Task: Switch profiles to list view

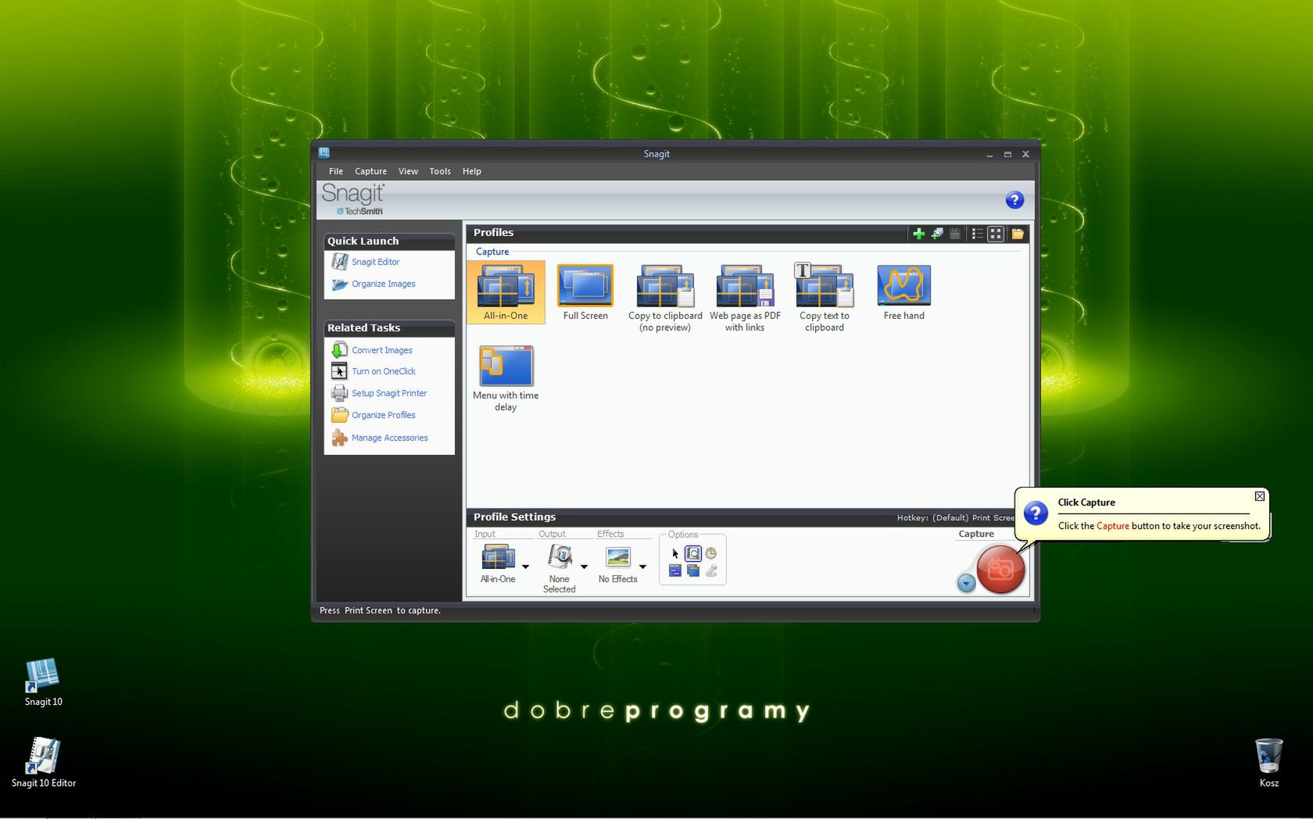Action: pos(977,234)
